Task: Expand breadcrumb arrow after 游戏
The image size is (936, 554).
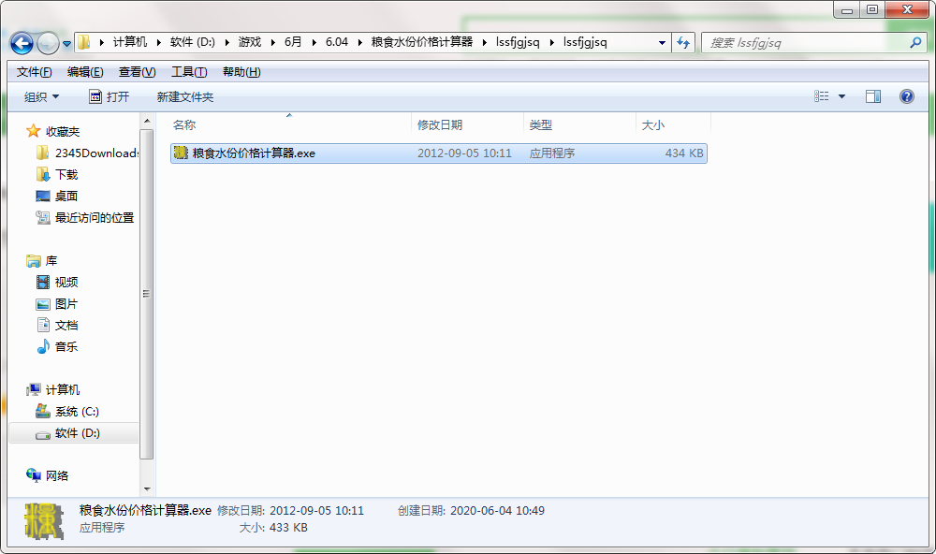Action: (x=272, y=42)
